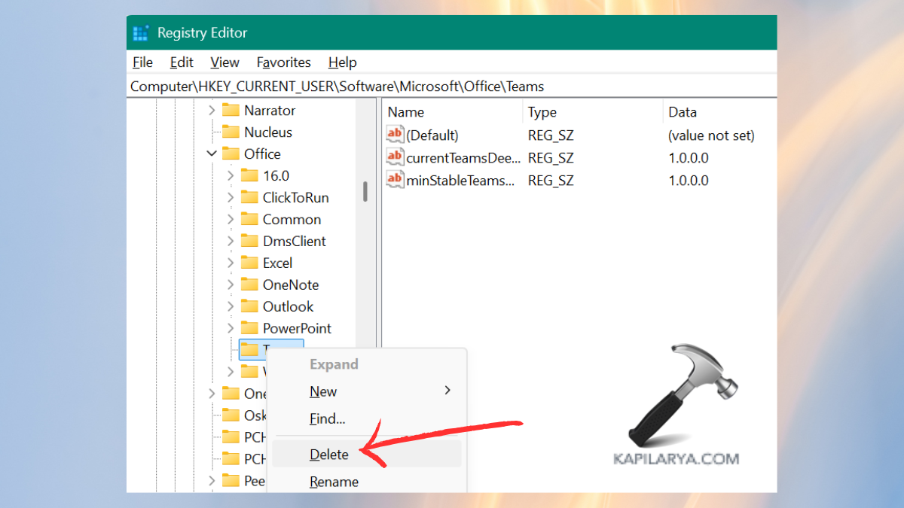Expand the DmsClient key
This screenshot has width=904, height=508.
click(x=231, y=242)
